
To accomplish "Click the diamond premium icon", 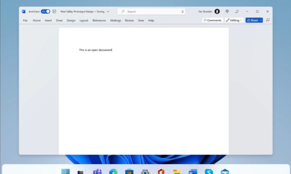I will click(227, 11).
